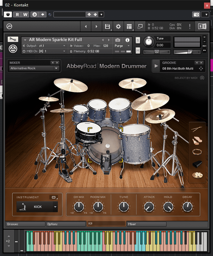Viewport: 213px width, 256px height.
Task: Select the tambourine percussion icon
Action: [x=197, y=152]
